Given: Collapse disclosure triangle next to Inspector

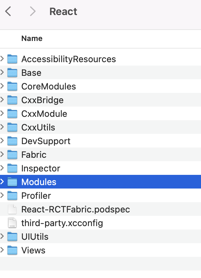Looking at the screenshot, I should tap(3, 168).
